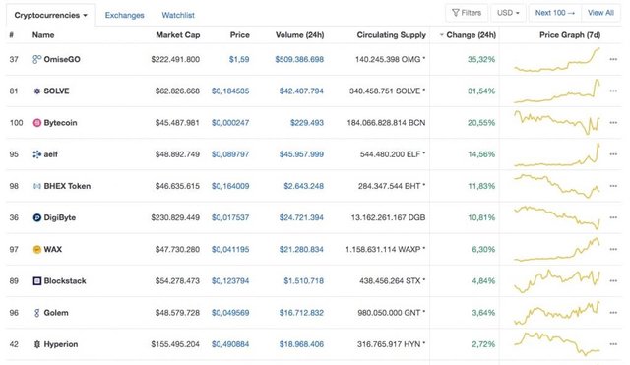The height and width of the screenshot is (365, 630).
Task: Click the Bytecoin 7d price graph
Action: pos(557,122)
